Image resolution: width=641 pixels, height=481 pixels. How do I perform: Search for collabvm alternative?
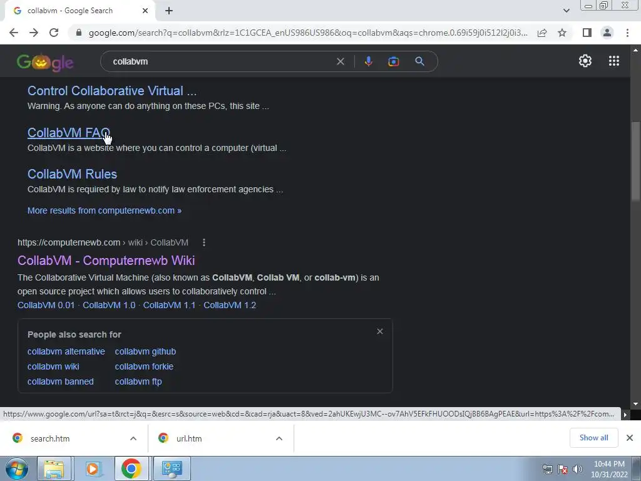click(66, 352)
